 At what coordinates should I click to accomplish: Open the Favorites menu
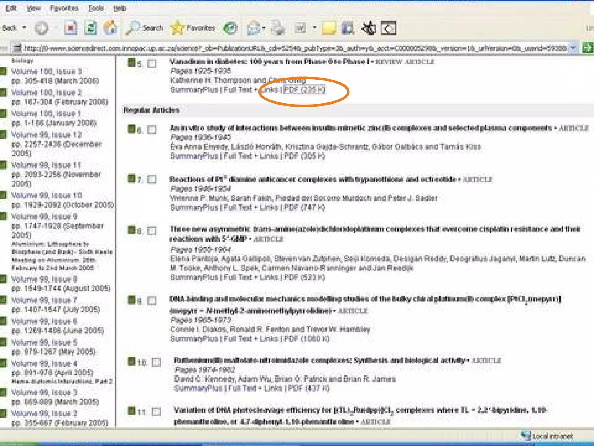64,8
